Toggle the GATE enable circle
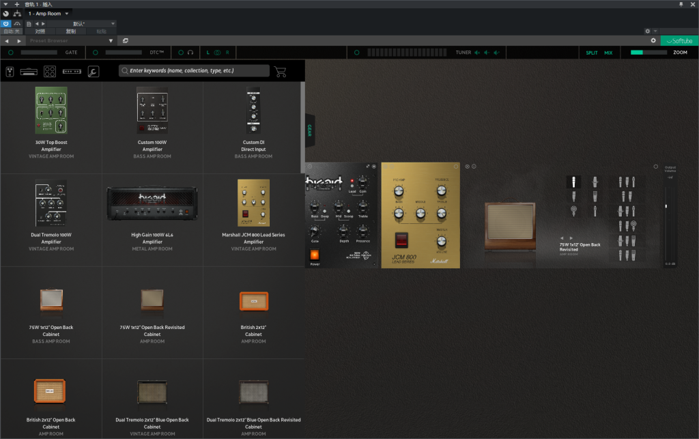This screenshot has width=699, height=439. pos(11,53)
